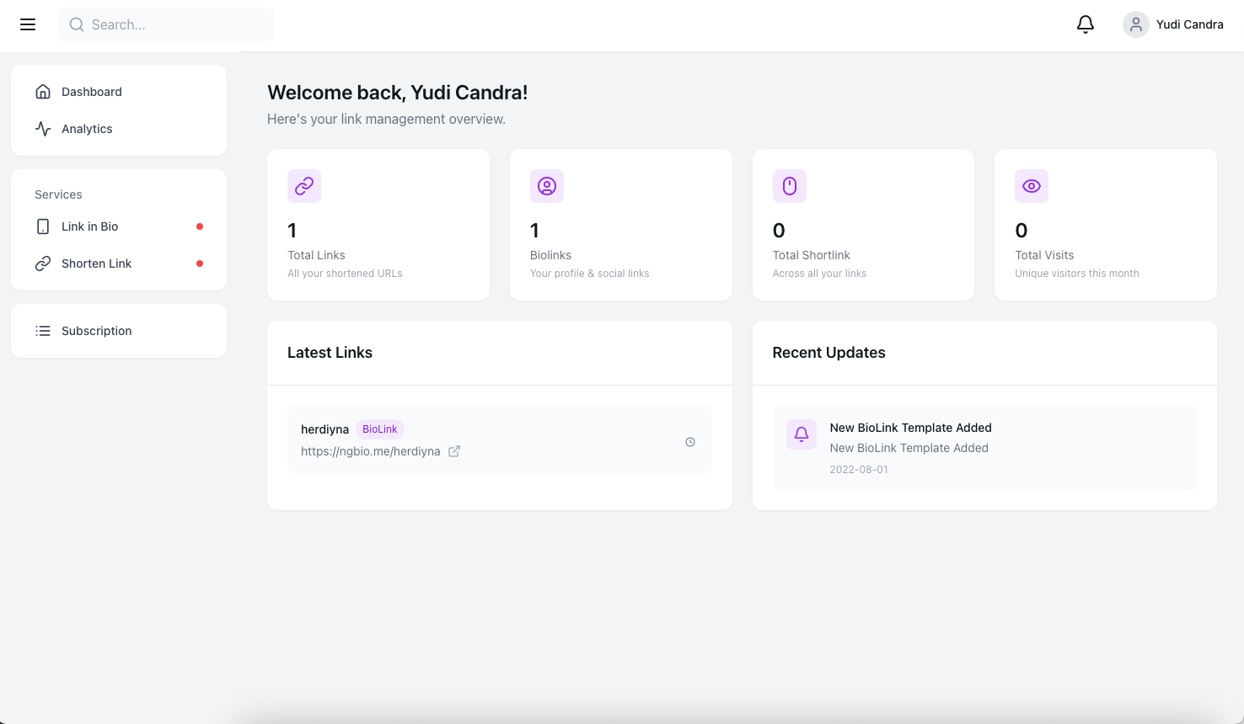
Task: Open Shorten Link service
Action: (96, 264)
